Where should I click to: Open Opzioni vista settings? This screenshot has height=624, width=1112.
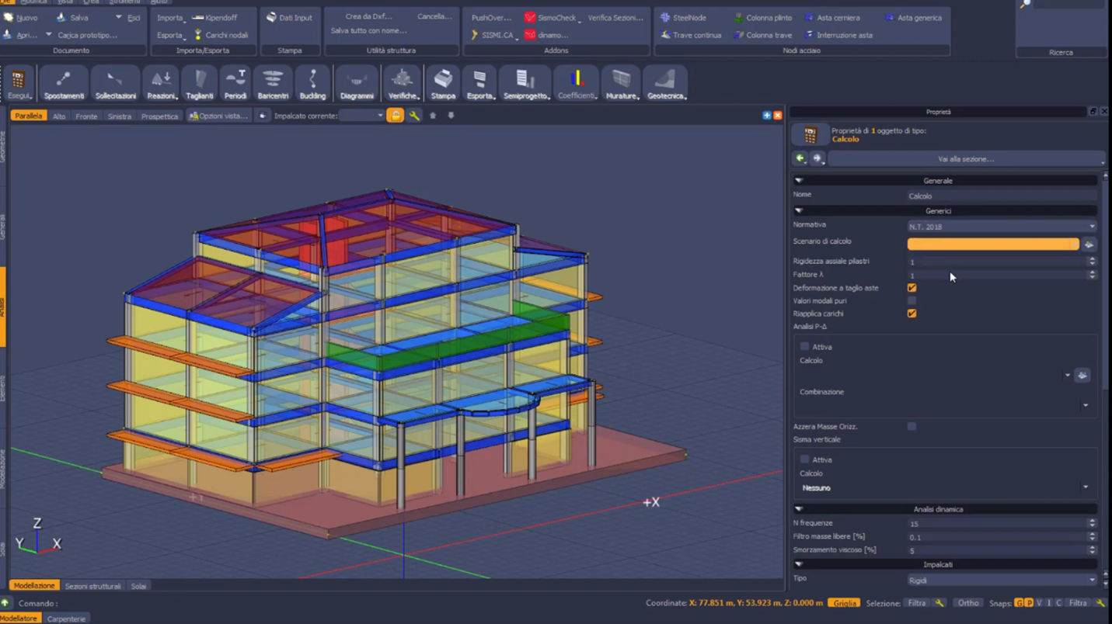[218, 116]
